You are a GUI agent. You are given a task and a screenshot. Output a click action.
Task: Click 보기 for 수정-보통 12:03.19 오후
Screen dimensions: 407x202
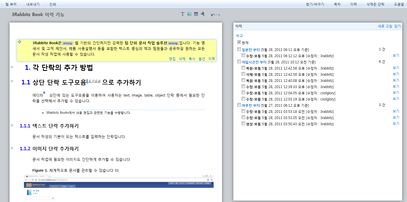(396, 99)
